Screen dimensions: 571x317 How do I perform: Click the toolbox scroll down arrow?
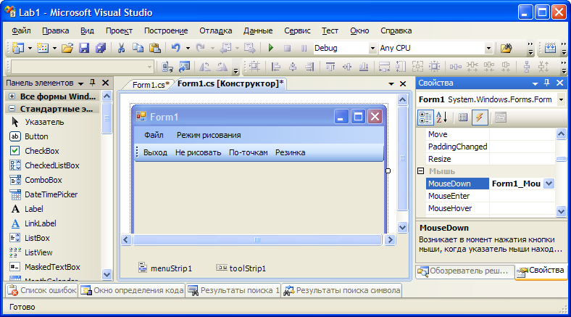(107, 274)
